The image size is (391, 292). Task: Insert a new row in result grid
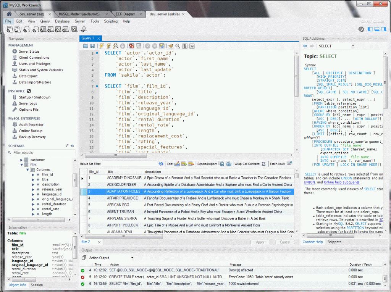click(184, 164)
